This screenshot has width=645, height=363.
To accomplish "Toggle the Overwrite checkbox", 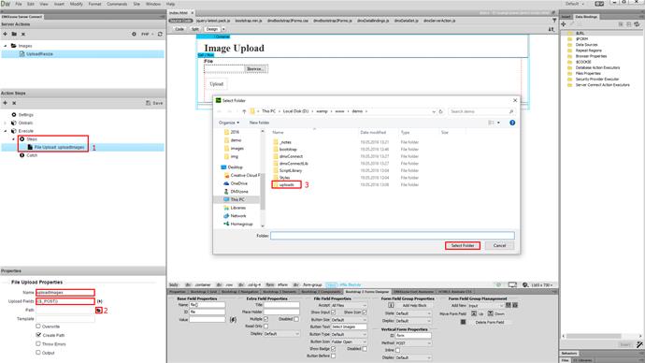I will 38,326.
